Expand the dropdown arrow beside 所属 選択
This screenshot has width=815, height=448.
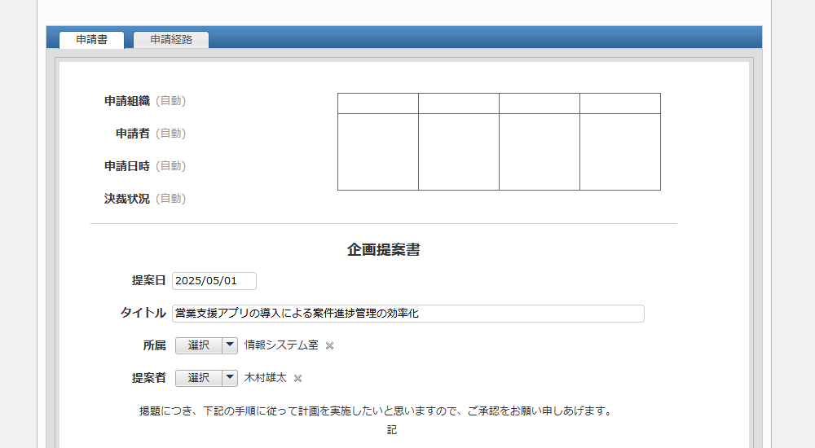click(231, 345)
